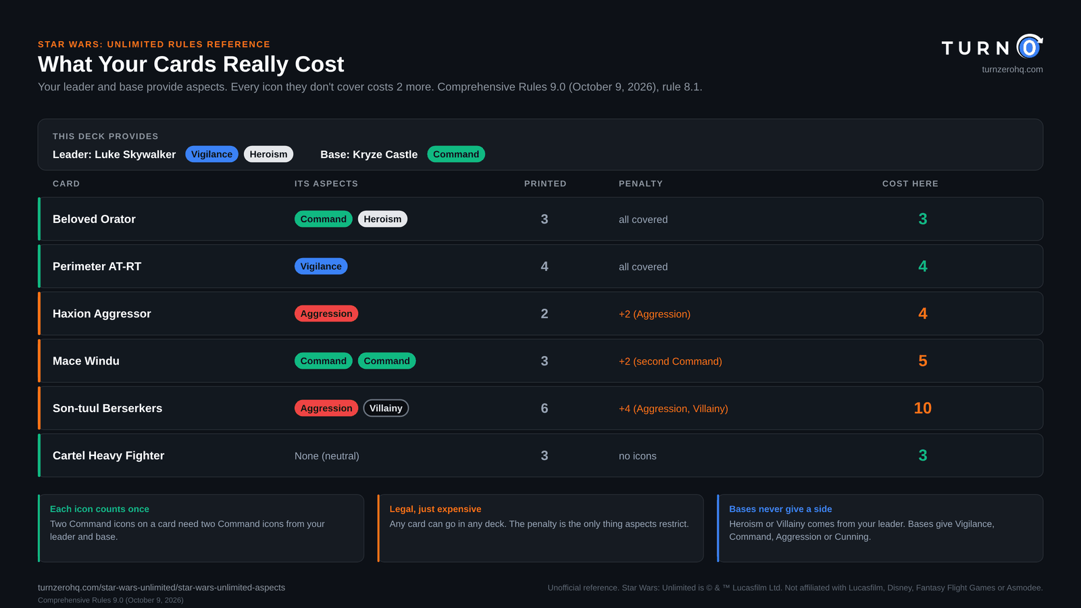The width and height of the screenshot is (1081, 608).
Task: Click the "Leader: Luke Skywalker" label
Action: click(x=114, y=155)
